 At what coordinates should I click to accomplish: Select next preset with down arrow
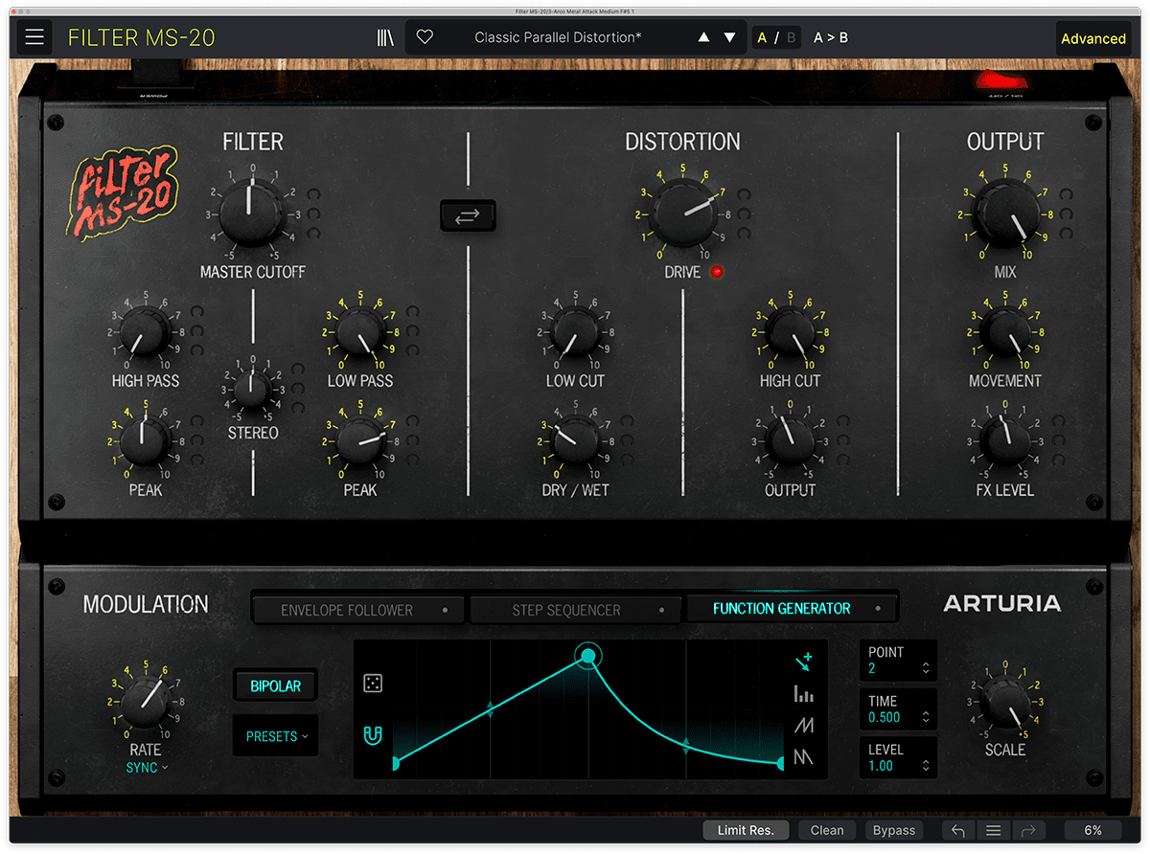[730, 37]
